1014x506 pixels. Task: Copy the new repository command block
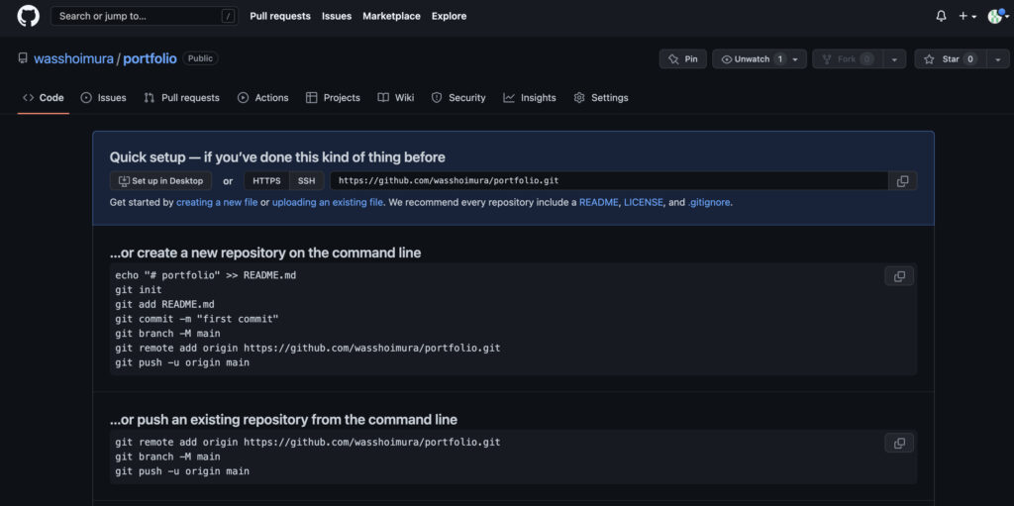pyautogui.click(x=899, y=276)
